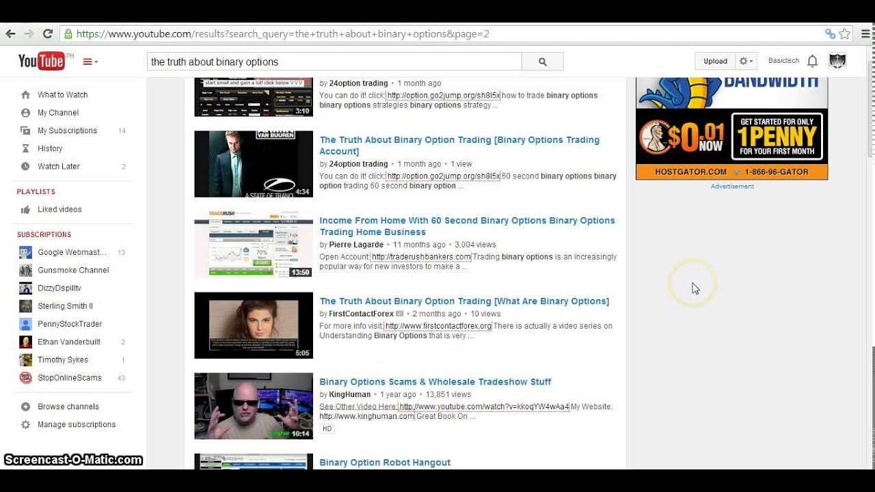Click the YouTube logo
Viewport: 875px width, 492px height.
coord(42,61)
